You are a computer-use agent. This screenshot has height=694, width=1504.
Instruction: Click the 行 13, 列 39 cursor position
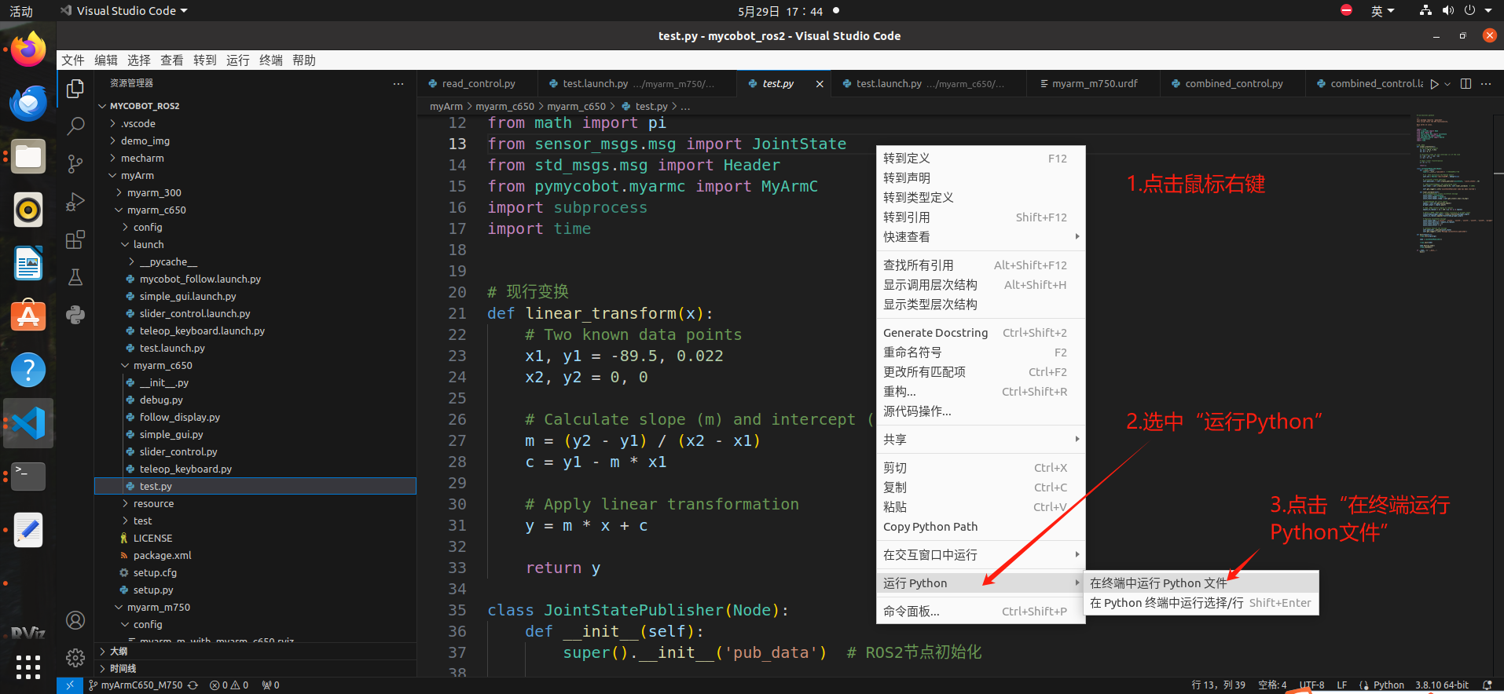pyautogui.click(x=1218, y=685)
